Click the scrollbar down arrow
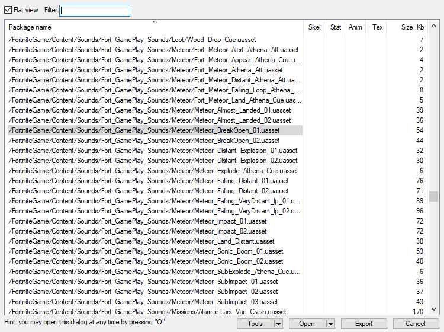The width and height of the screenshot is (444, 332). coord(434,309)
